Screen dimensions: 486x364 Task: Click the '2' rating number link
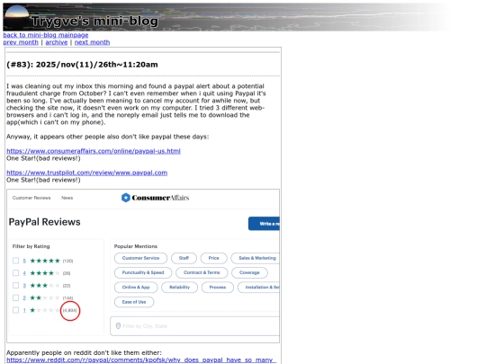pos(24,297)
